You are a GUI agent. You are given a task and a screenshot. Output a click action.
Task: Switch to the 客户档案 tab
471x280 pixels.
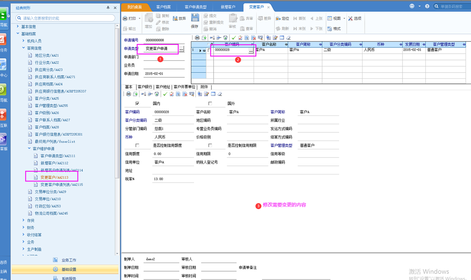164,7
